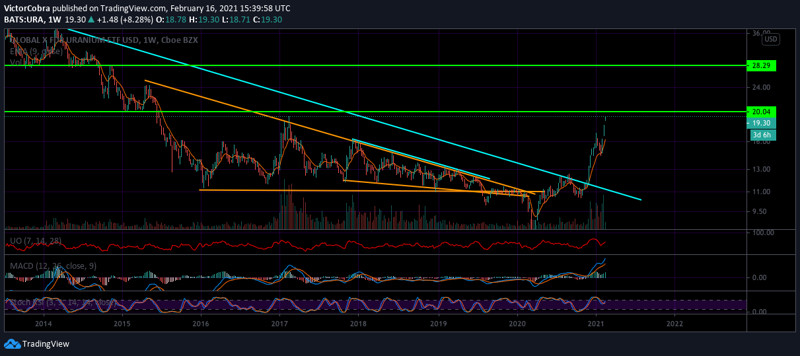Image resolution: width=800 pixels, height=356 pixels.
Task: Click the 2021 year on time axis
Action: (x=597, y=324)
